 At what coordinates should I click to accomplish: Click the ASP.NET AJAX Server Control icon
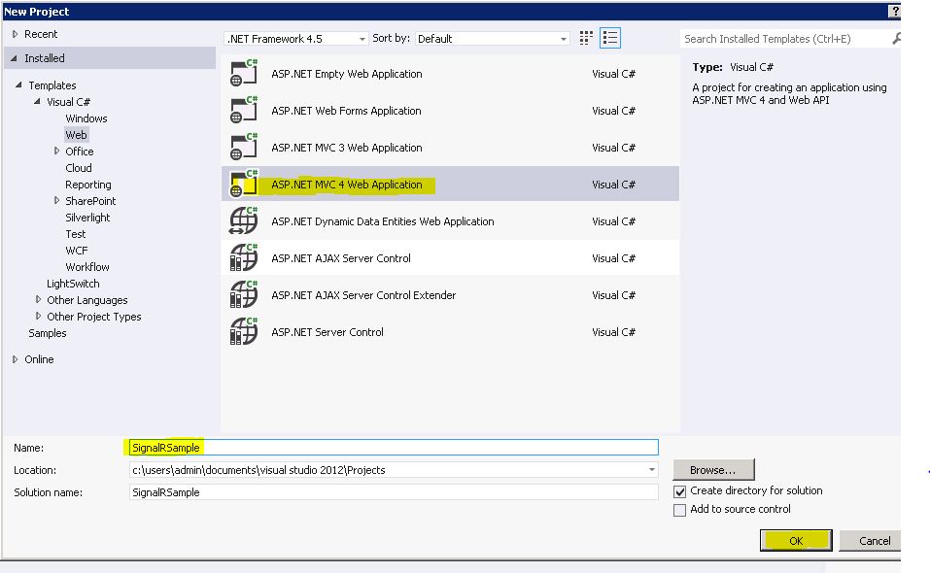pos(244,259)
